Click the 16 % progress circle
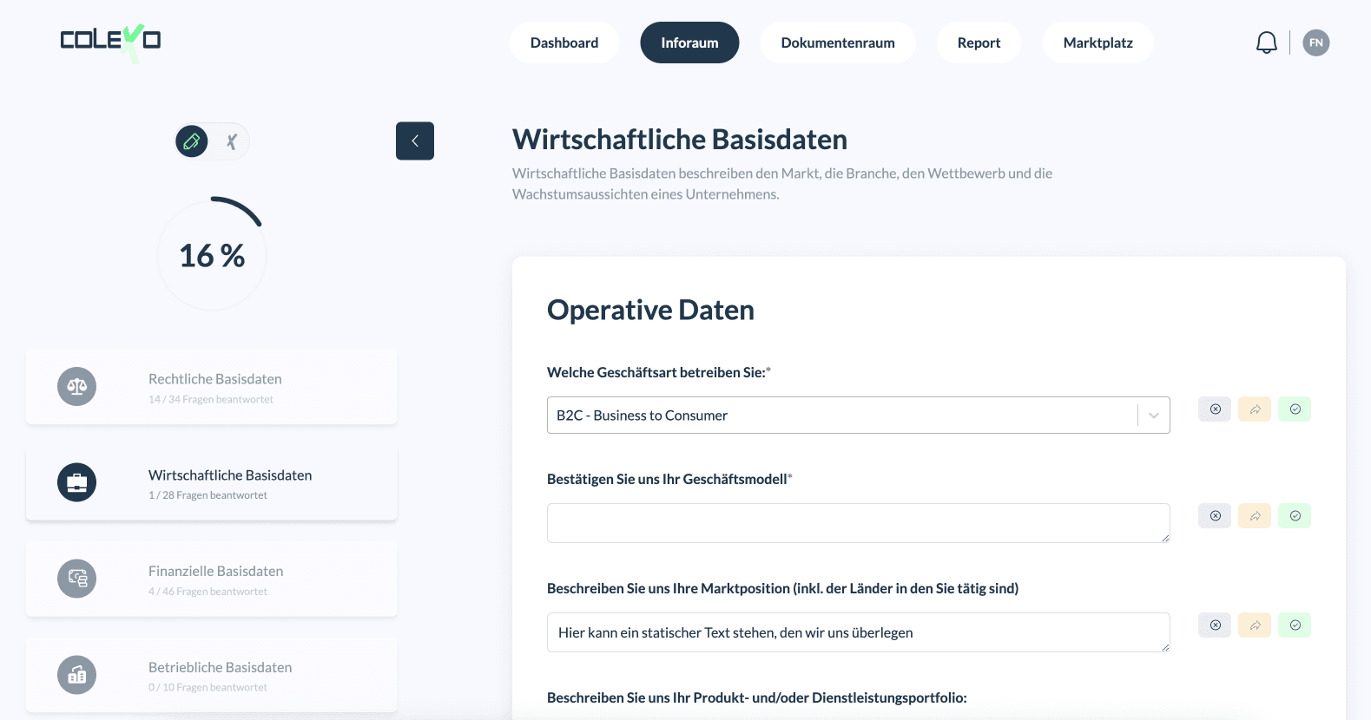This screenshot has width=1371, height=720. [212, 255]
